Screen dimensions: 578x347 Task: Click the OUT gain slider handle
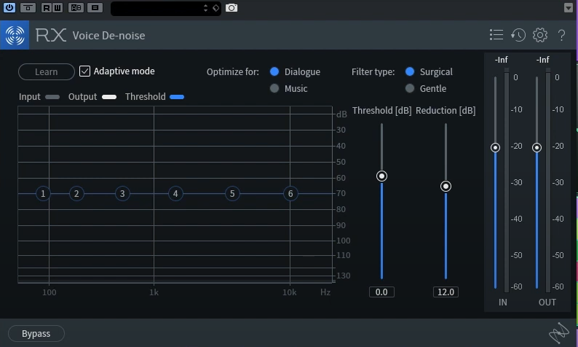click(x=537, y=148)
